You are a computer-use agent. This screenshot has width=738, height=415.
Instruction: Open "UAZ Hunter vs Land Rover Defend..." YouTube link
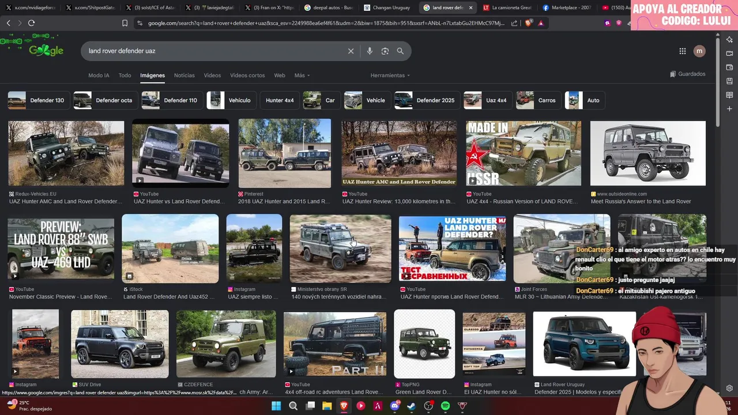point(179,202)
